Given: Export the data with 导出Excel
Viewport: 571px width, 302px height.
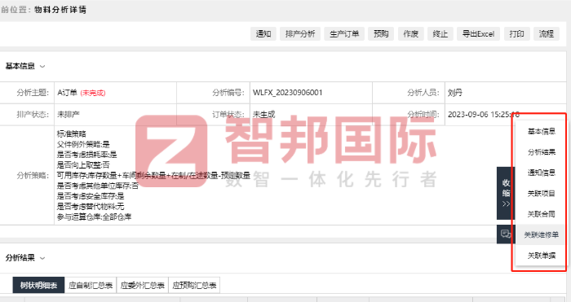Looking at the screenshot, I should pyautogui.click(x=478, y=34).
